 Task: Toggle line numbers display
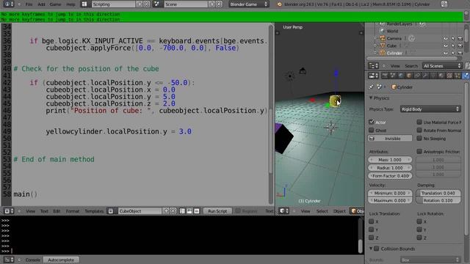pyautogui.click(x=182, y=211)
